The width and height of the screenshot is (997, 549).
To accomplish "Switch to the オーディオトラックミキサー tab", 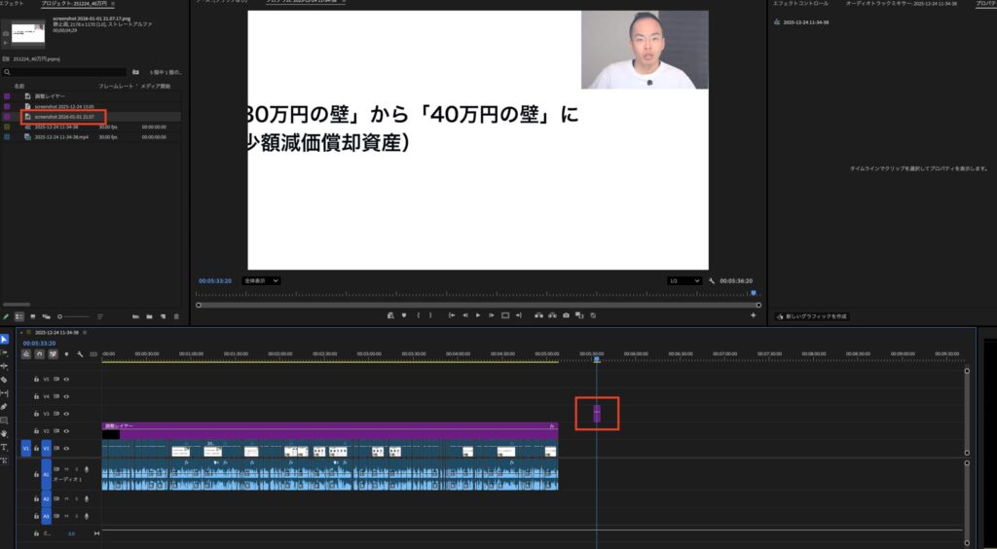I will coord(886,4).
